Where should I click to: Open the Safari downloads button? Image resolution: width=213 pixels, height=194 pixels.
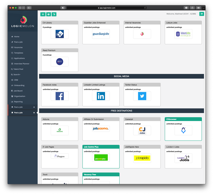click(x=186, y=8)
